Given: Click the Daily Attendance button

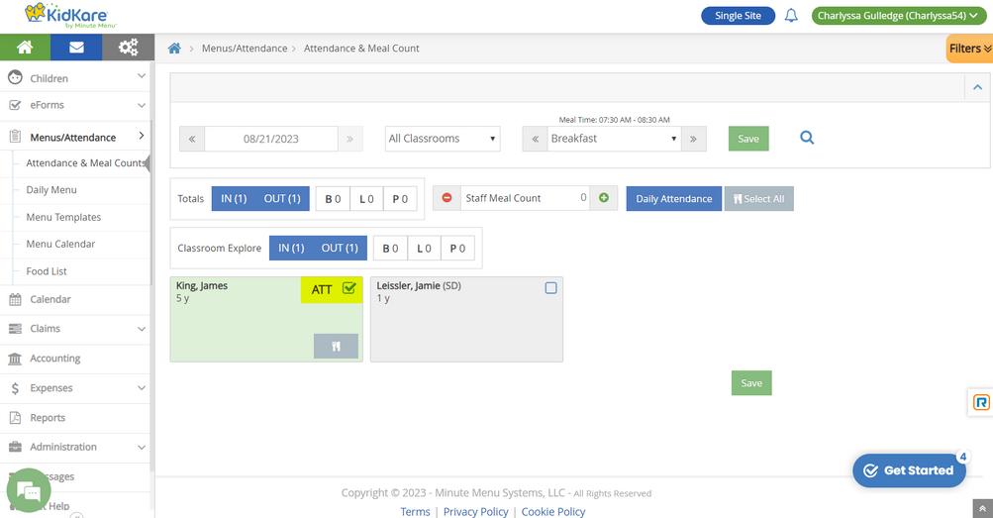Looking at the screenshot, I should point(674,199).
